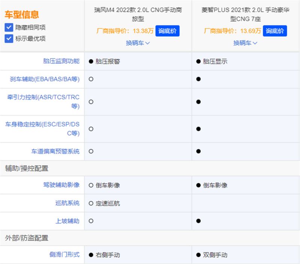Select the 胎压显示 cell text

215,62
